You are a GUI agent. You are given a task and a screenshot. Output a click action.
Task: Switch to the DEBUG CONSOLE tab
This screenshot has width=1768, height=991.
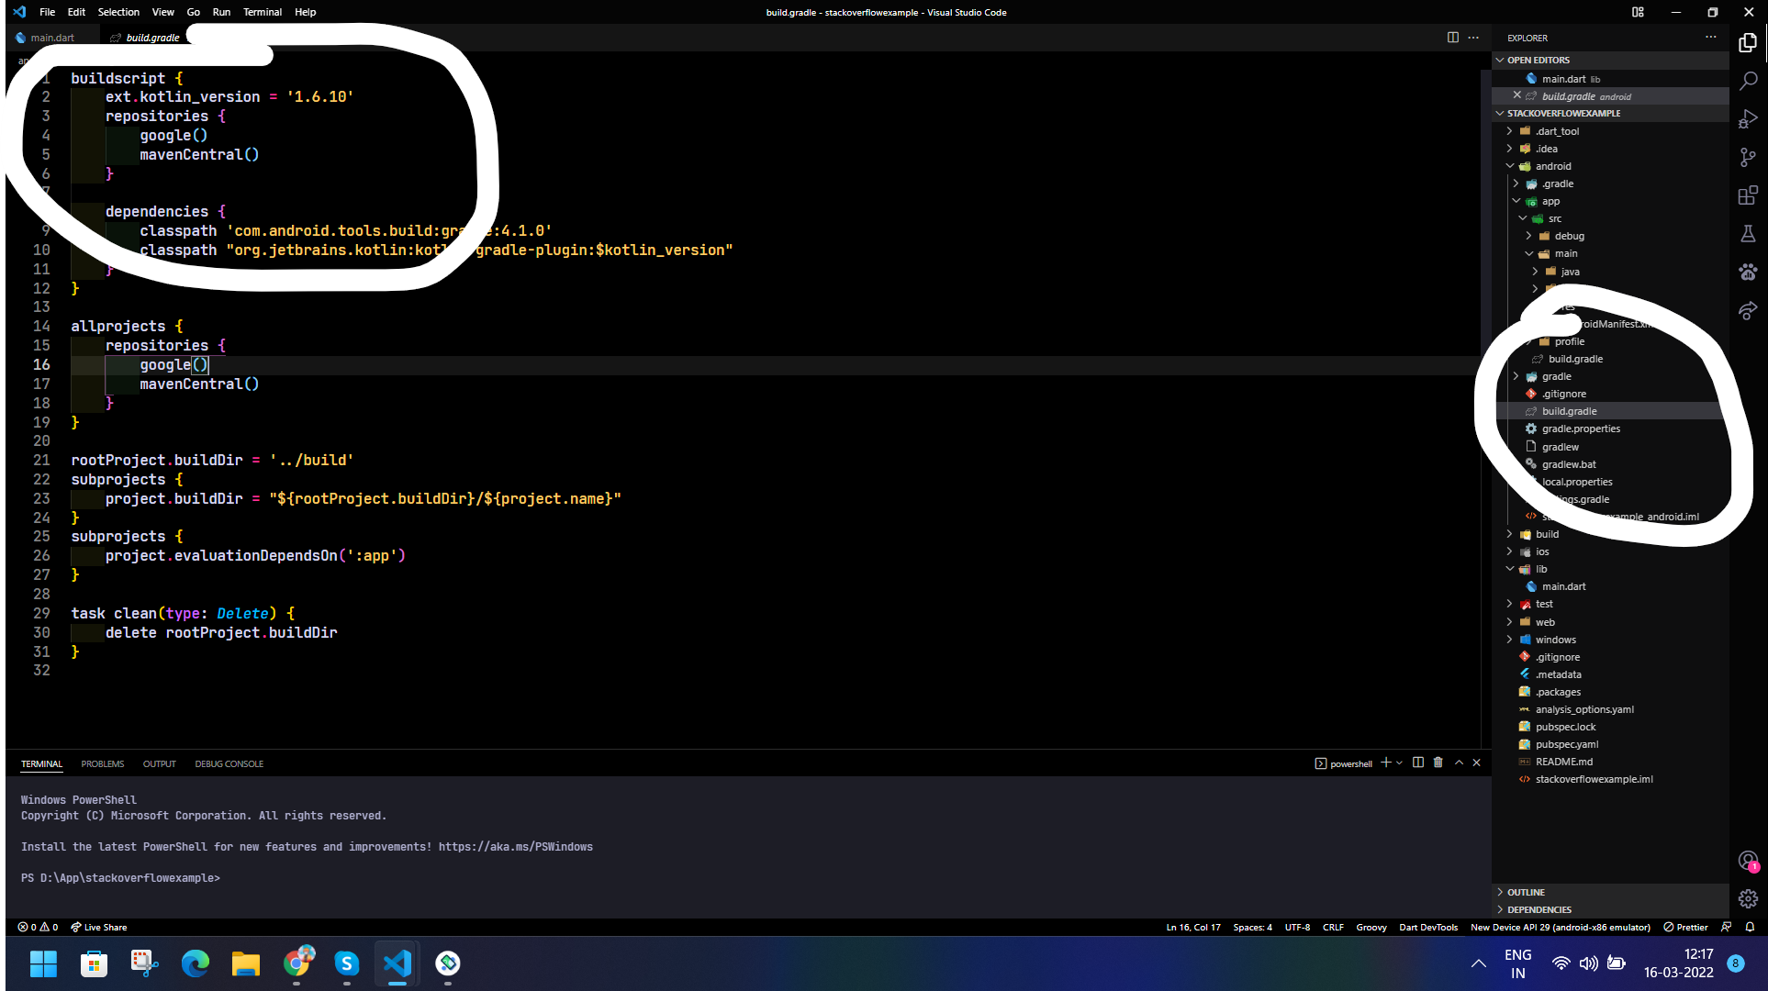tap(229, 763)
